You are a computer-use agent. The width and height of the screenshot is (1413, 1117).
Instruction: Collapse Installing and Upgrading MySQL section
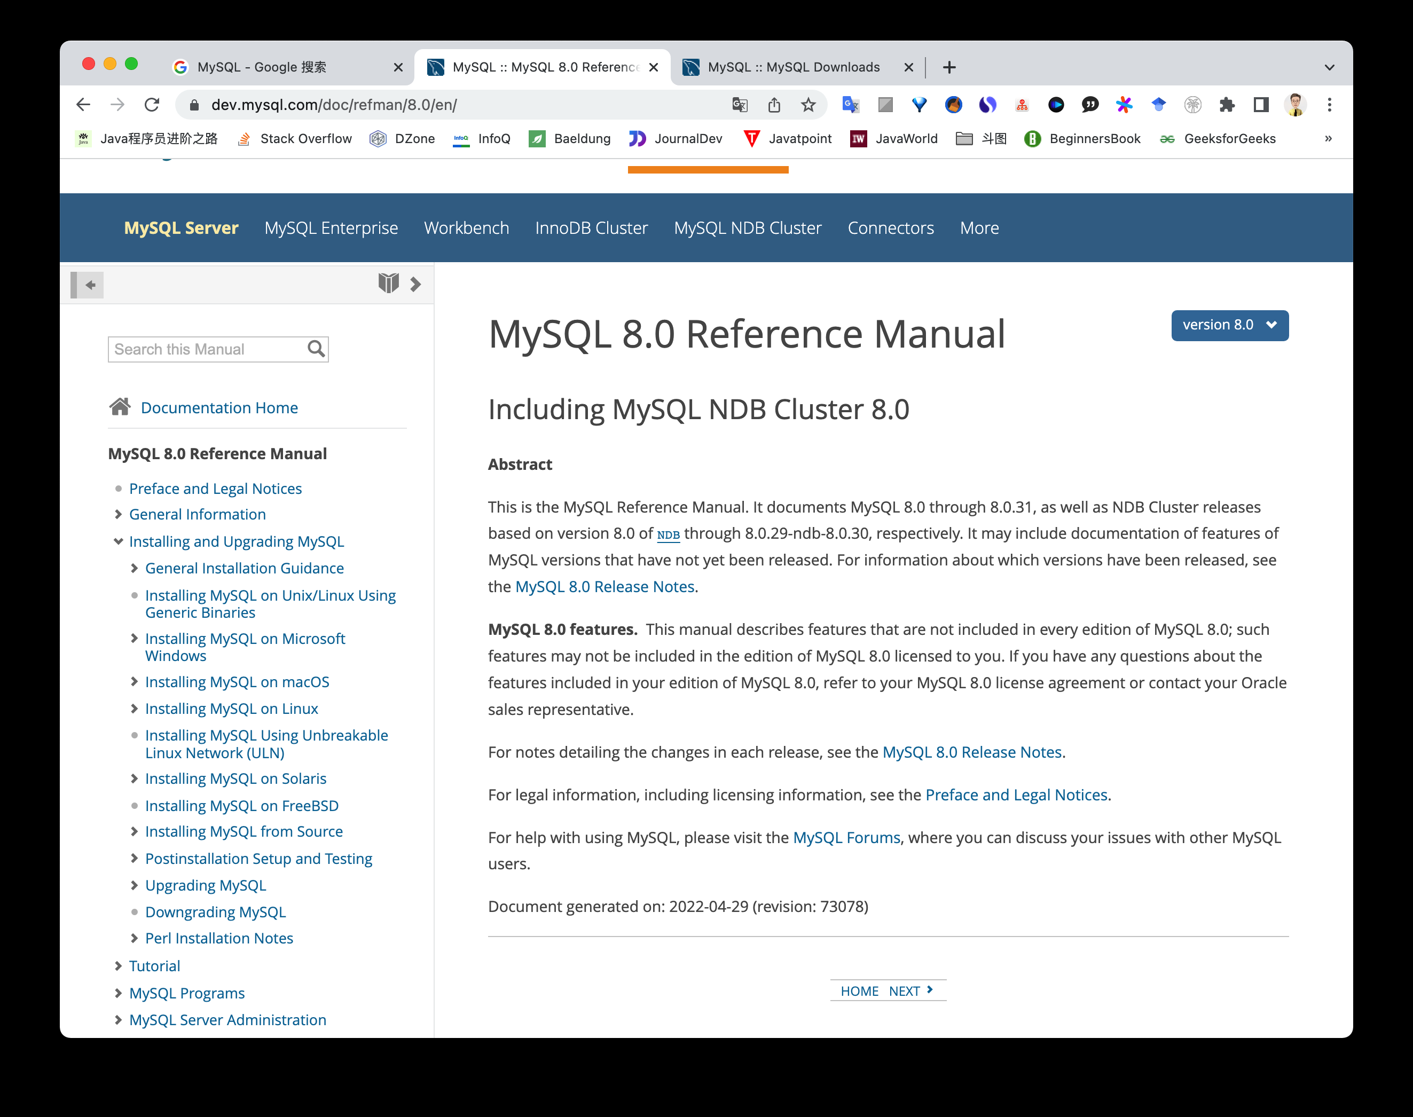(x=117, y=541)
